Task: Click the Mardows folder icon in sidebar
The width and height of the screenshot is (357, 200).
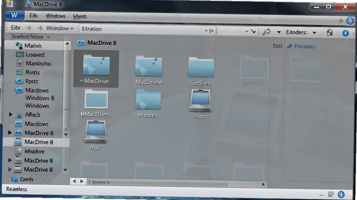Action: [19, 90]
